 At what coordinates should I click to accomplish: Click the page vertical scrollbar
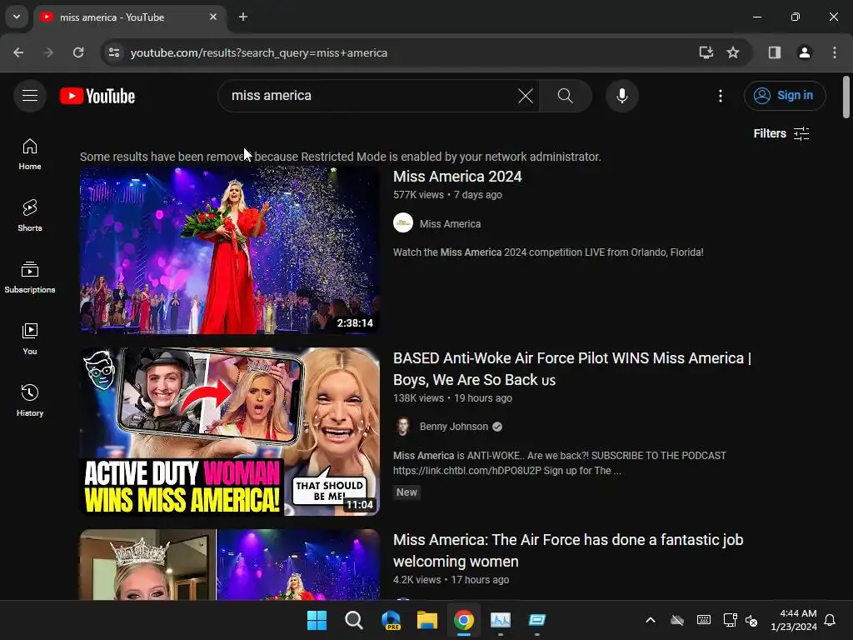tap(846, 97)
